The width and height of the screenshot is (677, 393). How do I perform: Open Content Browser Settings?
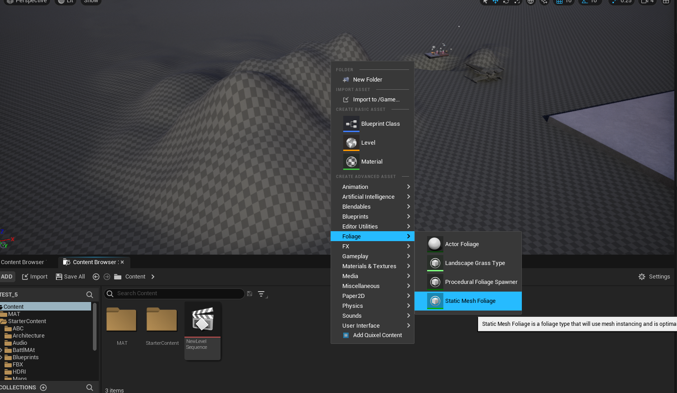(654, 277)
